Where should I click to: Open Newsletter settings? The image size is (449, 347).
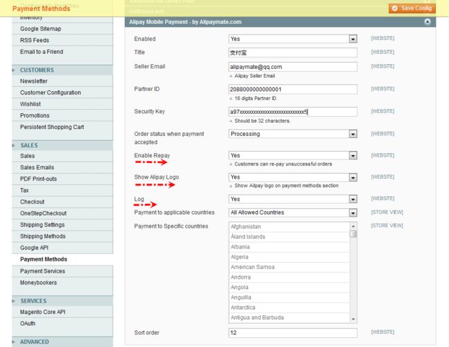[x=62, y=81]
